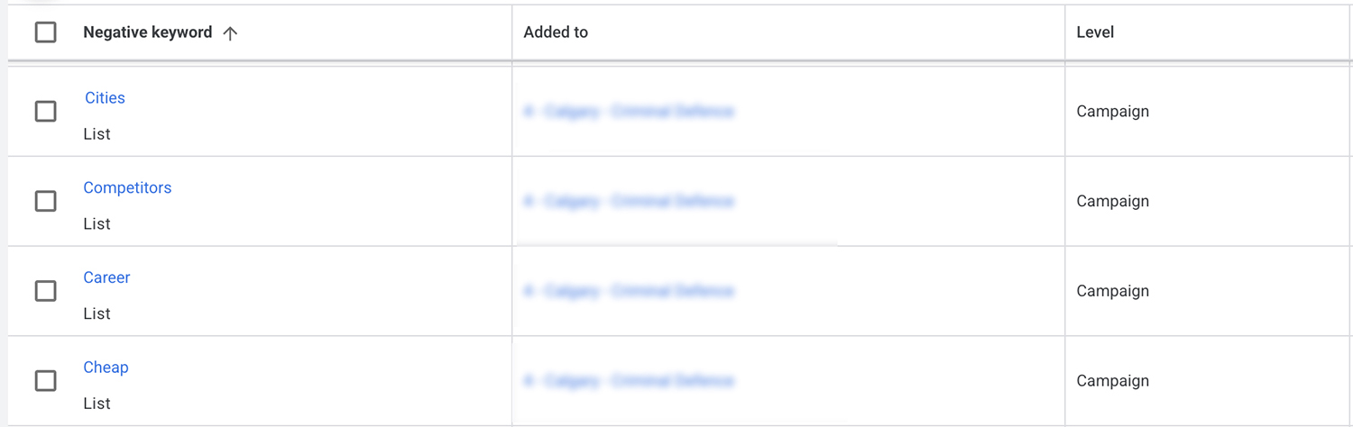Click the Career list link

pyautogui.click(x=106, y=277)
